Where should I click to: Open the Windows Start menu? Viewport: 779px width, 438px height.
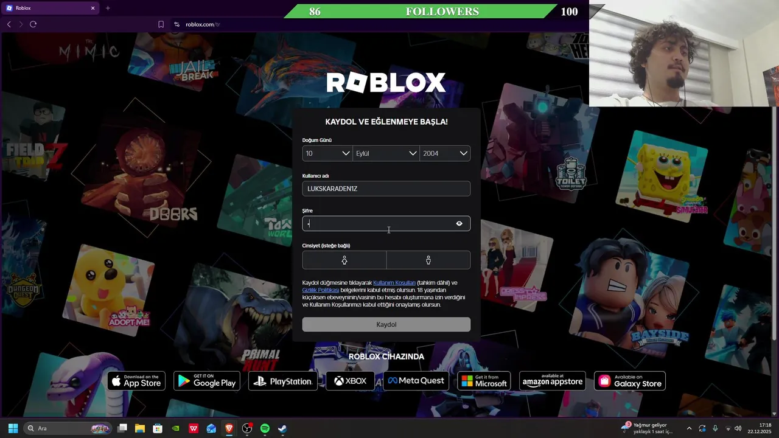(x=13, y=428)
